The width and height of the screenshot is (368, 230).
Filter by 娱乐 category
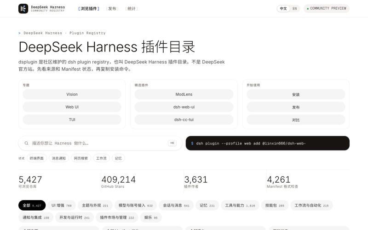151,218
